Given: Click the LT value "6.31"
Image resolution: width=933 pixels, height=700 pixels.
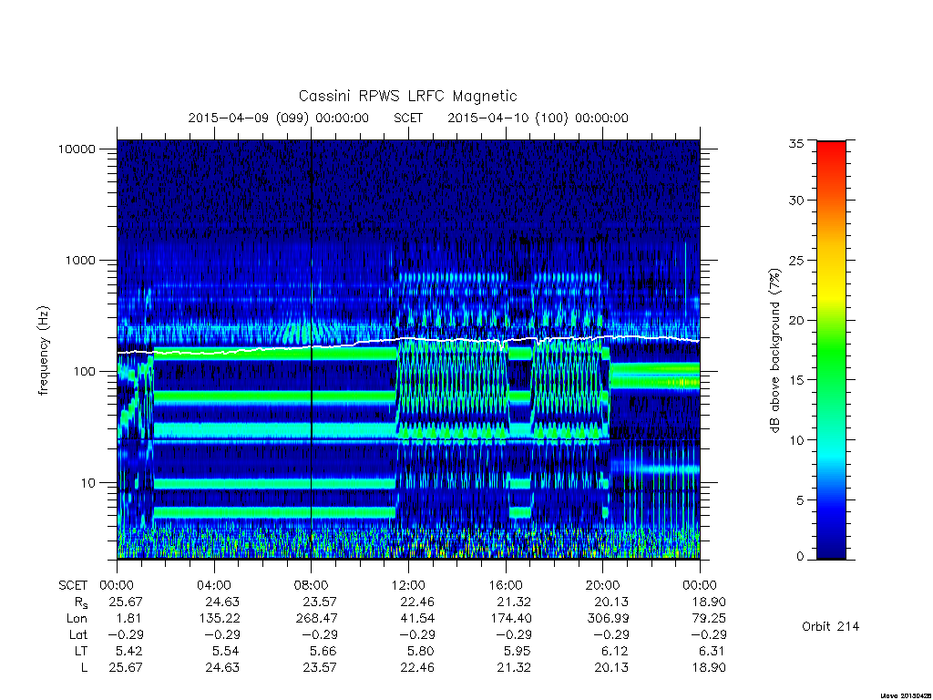Looking at the screenshot, I should pos(713,651).
